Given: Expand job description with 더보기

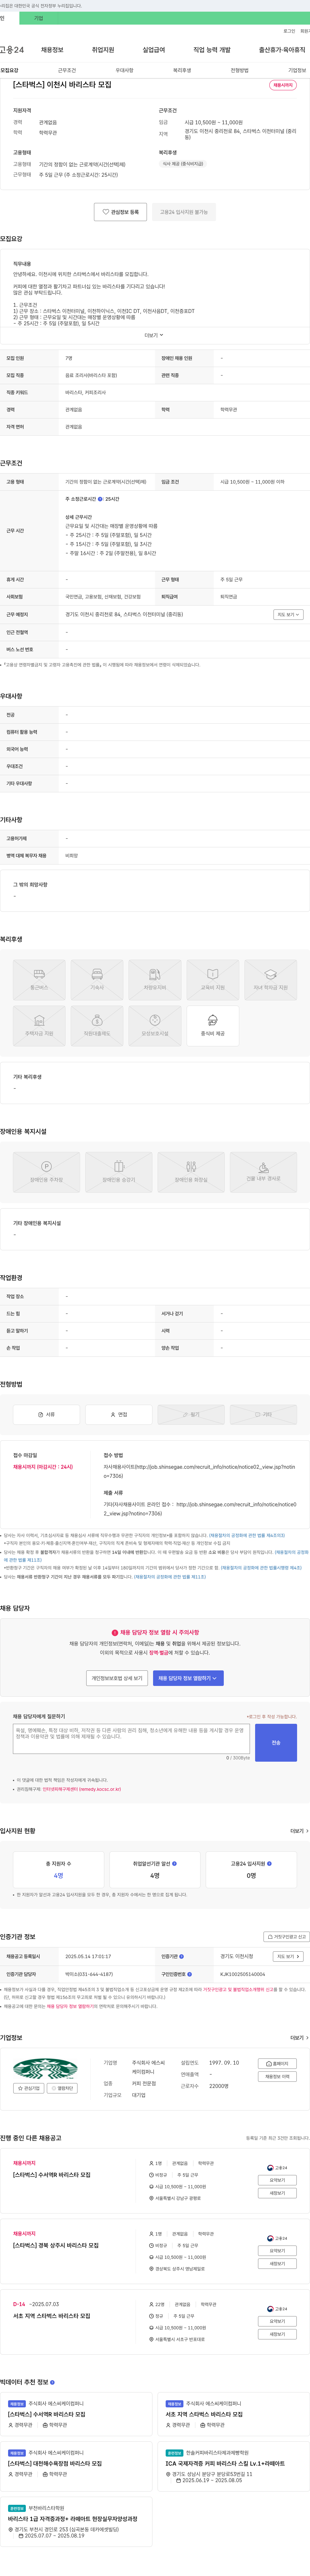Looking at the screenshot, I should point(153,335).
